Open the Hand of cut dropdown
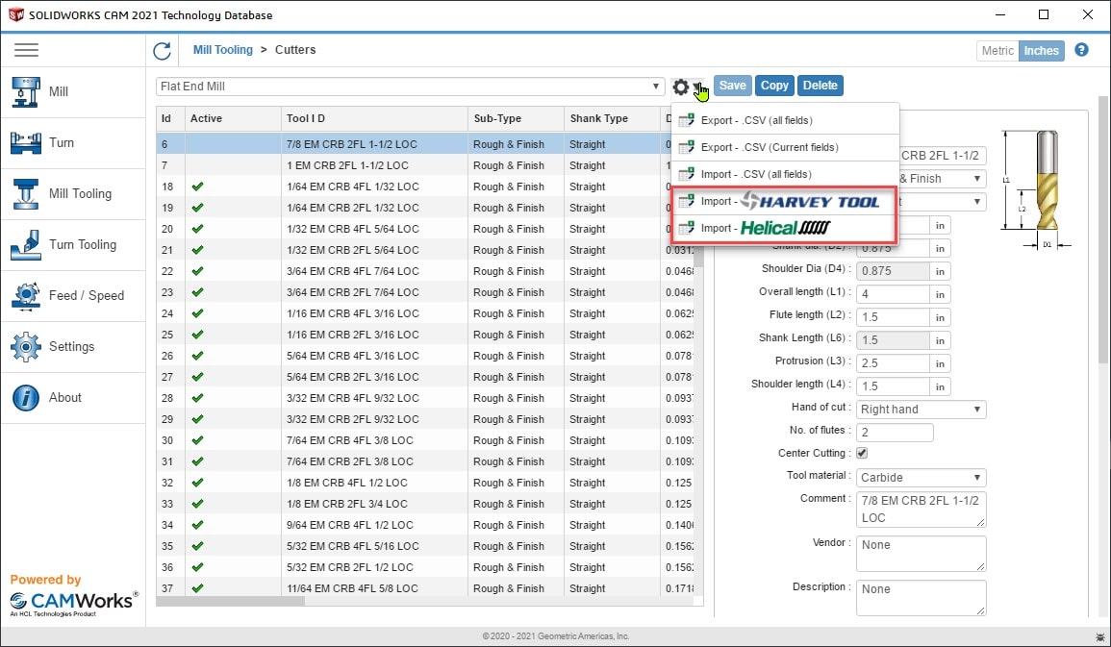 (921, 410)
